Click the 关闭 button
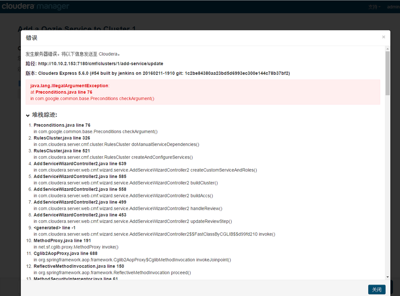The height and width of the screenshot is (296, 400). [x=377, y=290]
